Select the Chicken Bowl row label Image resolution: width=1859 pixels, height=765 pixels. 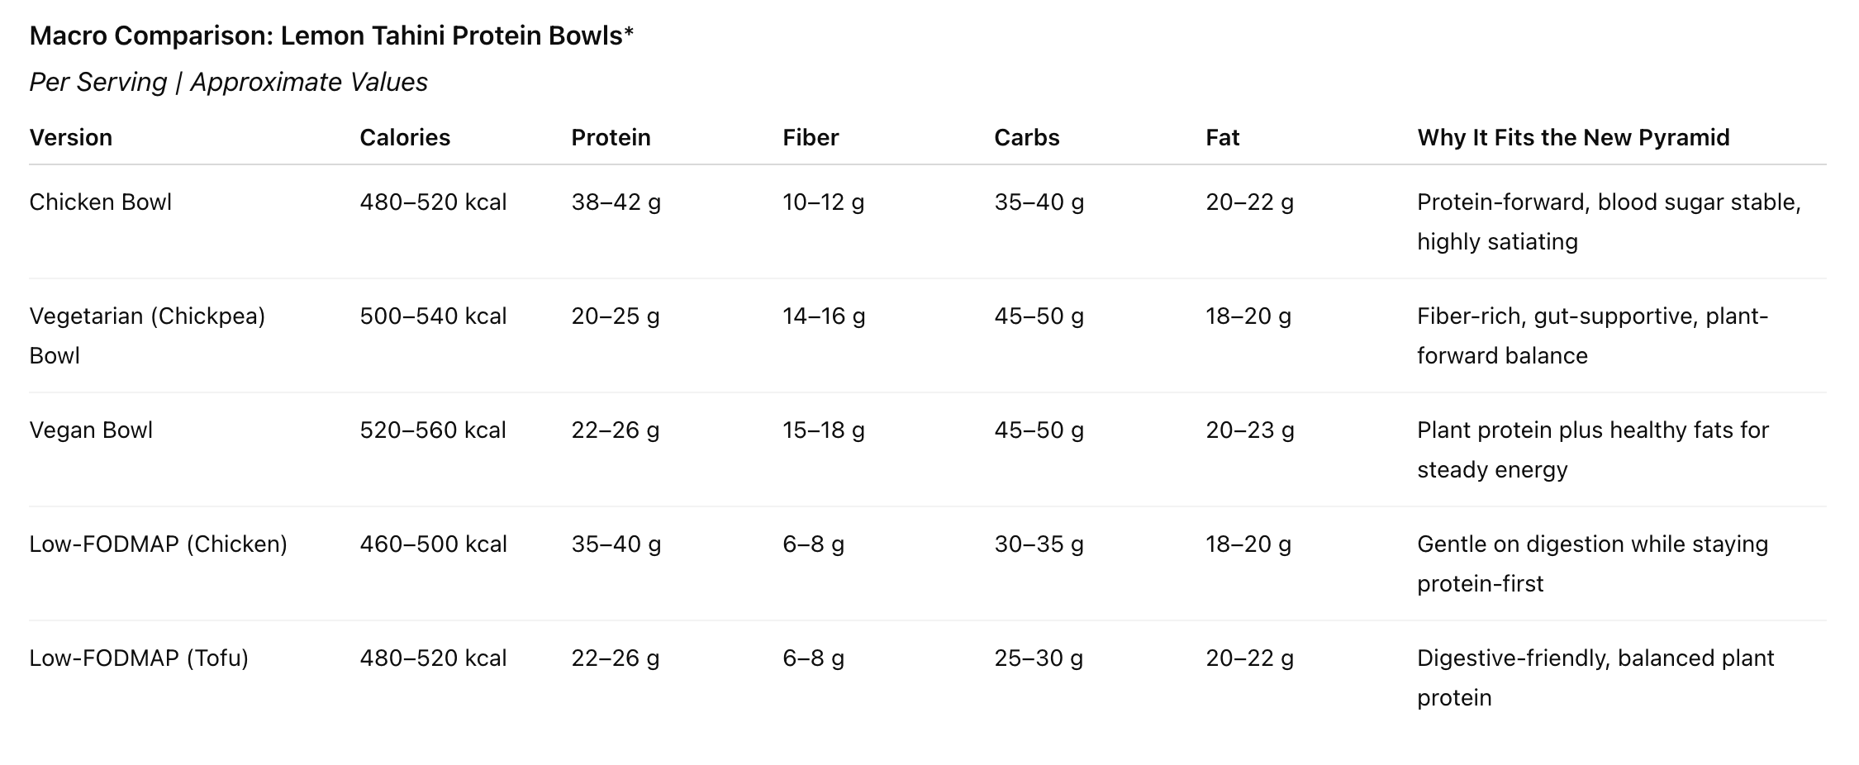tap(100, 202)
